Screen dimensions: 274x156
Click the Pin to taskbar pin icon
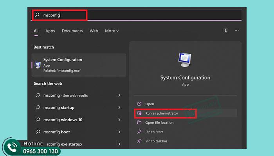click(x=139, y=141)
